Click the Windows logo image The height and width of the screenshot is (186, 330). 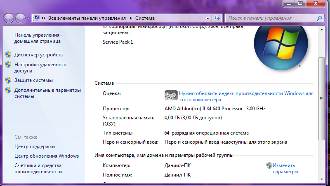(281, 48)
